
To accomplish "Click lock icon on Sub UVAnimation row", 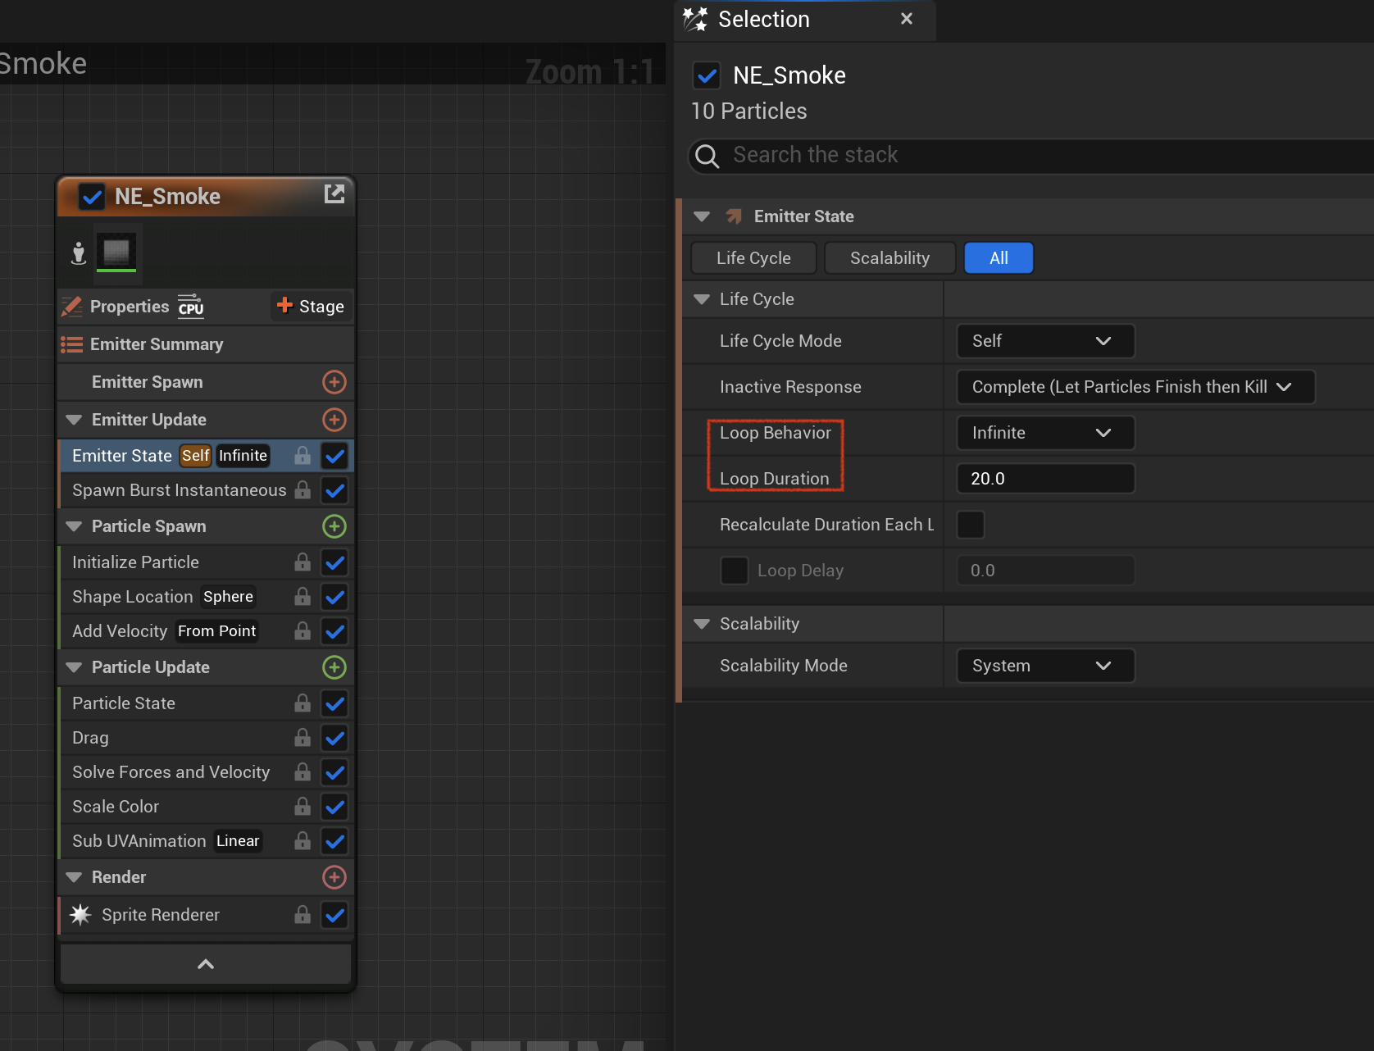I will (x=303, y=840).
